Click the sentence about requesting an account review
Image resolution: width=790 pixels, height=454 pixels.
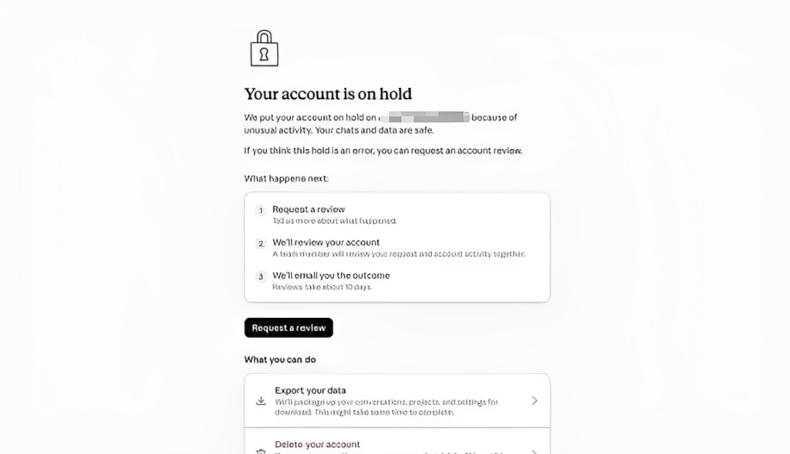383,151
